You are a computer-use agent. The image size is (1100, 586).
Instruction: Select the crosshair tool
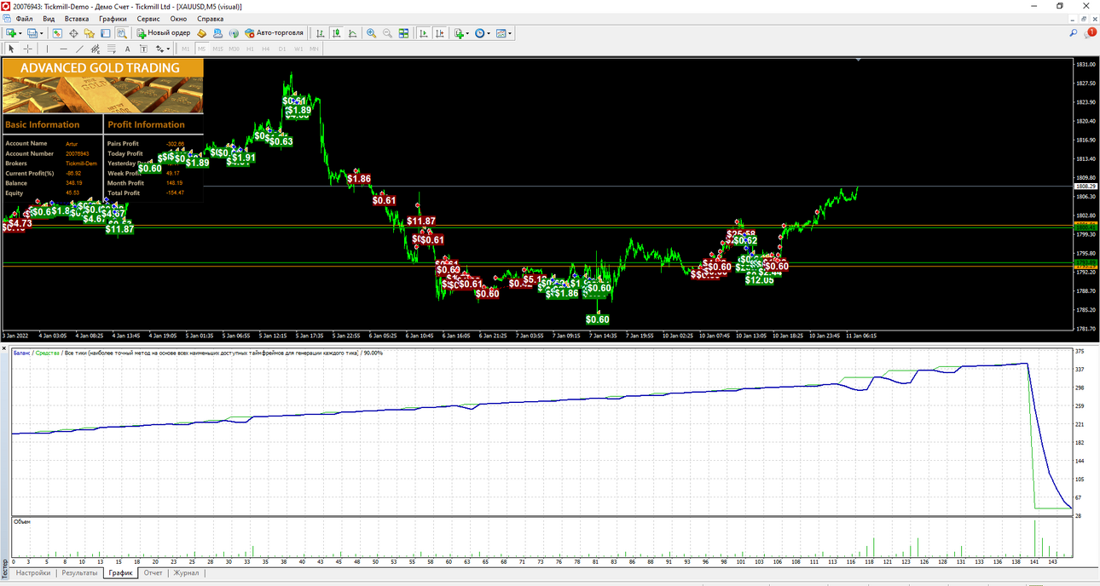click(27, 49)
